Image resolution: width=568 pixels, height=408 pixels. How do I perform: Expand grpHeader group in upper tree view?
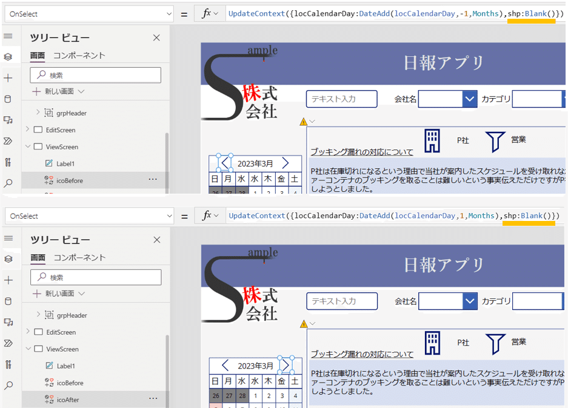(38, 113)
